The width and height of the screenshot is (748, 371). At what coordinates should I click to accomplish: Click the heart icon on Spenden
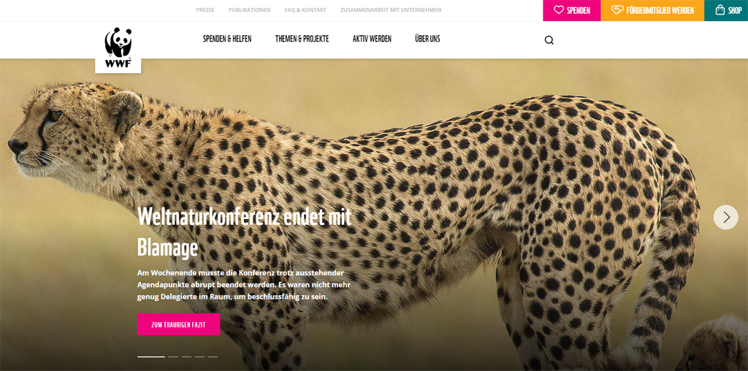point(559,10)
